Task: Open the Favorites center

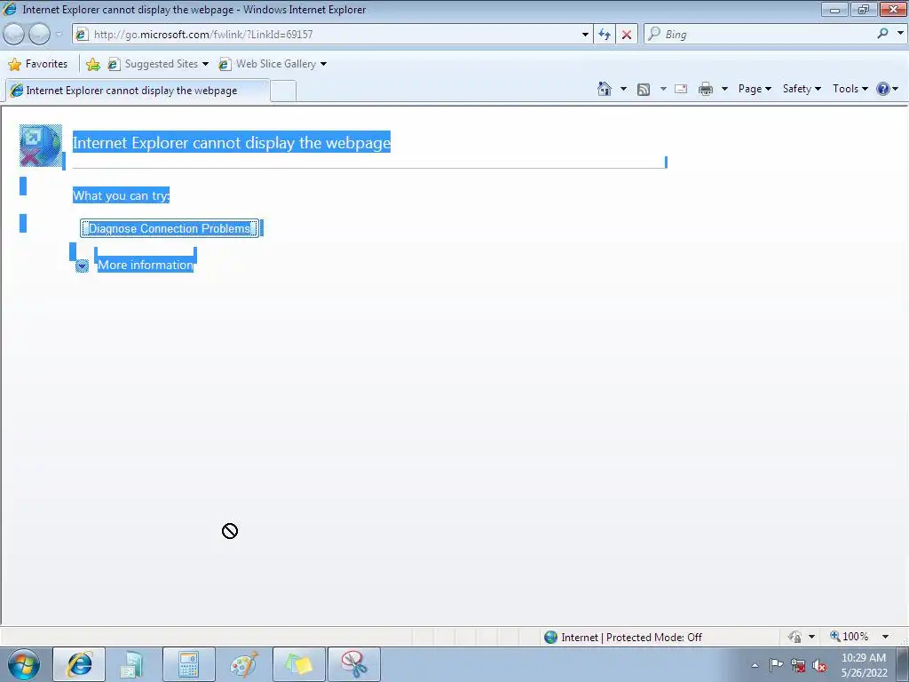Action: 38,64
